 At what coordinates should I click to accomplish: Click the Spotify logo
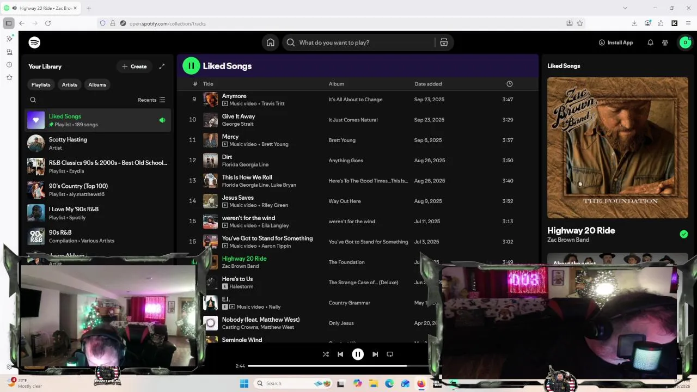(x=34, y=42)
